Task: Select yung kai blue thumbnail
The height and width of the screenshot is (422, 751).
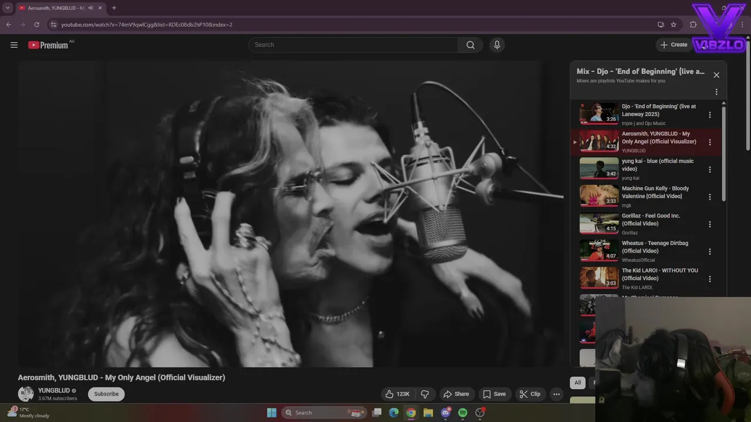Action: click(599, 168)
